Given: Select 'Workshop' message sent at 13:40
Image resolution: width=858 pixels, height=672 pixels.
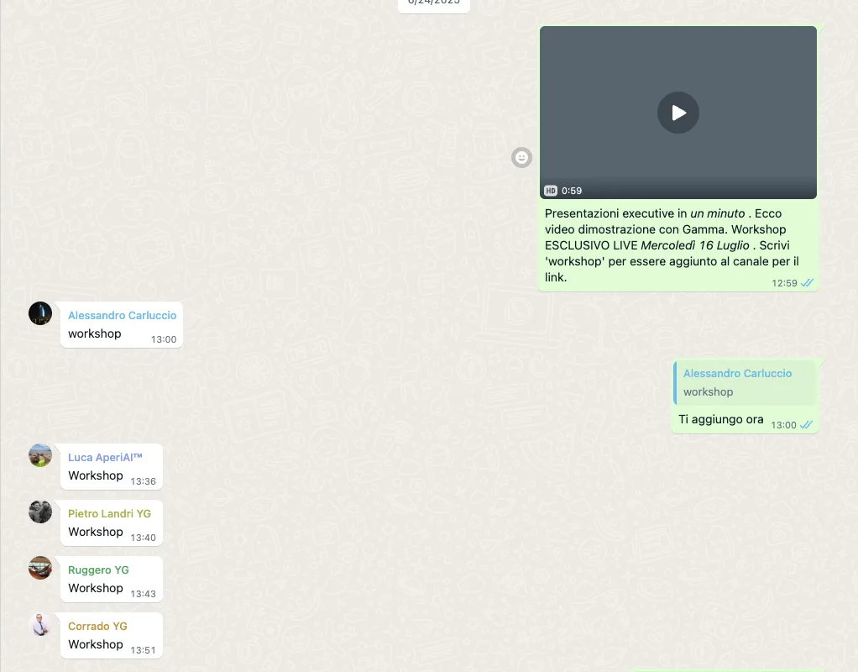Looking at the screenshot, I should 96,533.
